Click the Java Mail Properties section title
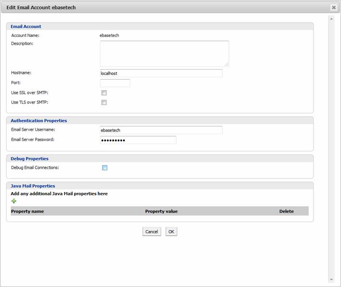The height and width of the screenshot is (287, 341). coord(33,186)
